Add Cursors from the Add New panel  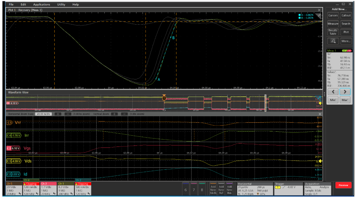coord(333,15)
